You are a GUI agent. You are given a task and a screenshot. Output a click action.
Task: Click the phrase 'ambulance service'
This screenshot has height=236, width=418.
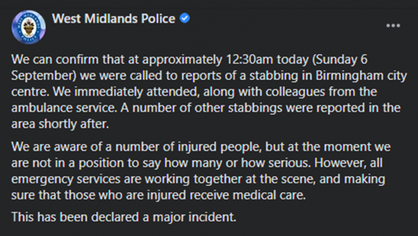pyautogui.click(x=64, y=108)
